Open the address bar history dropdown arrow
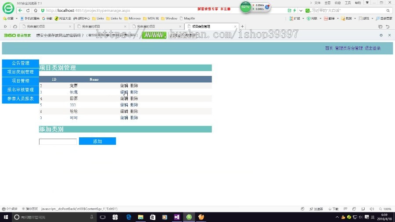Image resolution: width=395 pixels, height=222 pixels. tap(301, 11)
